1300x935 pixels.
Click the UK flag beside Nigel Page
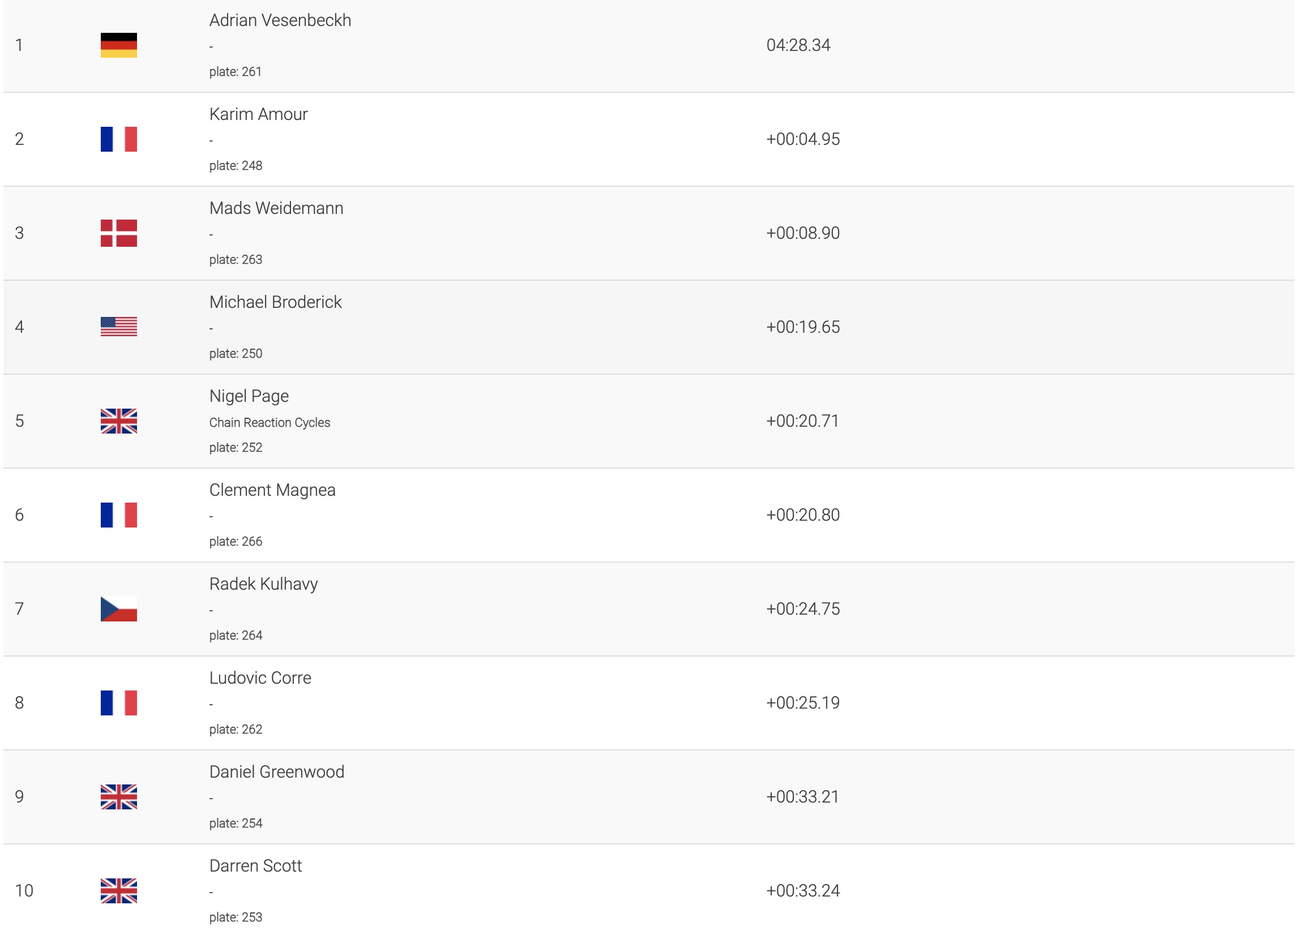(119, 421)
